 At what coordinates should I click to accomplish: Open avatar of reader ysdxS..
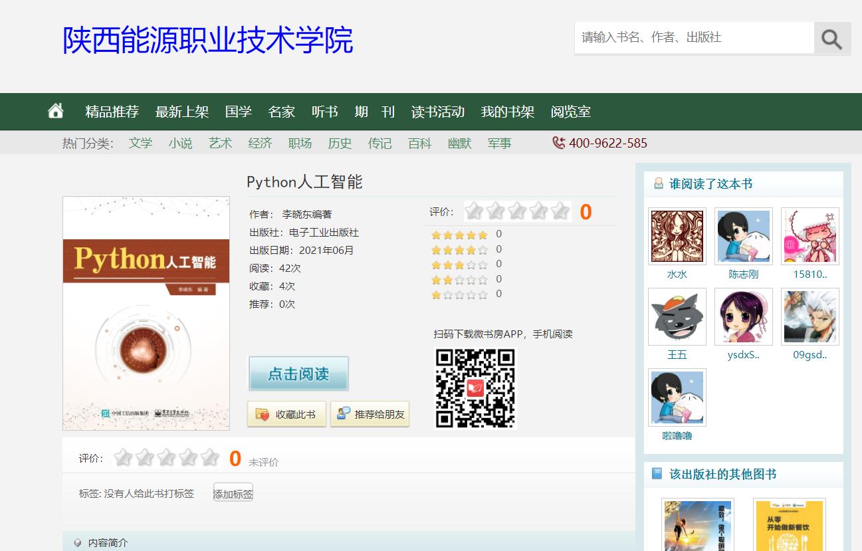(x=743, y=316)
